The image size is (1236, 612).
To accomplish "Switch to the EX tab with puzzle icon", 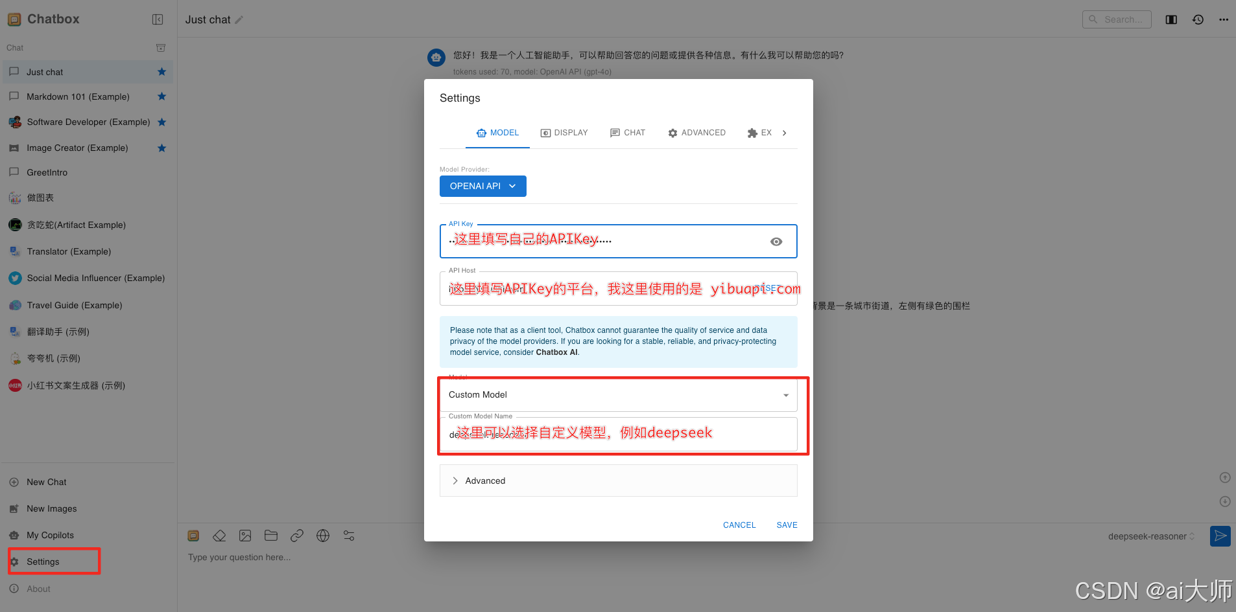I will click(759, 133).
